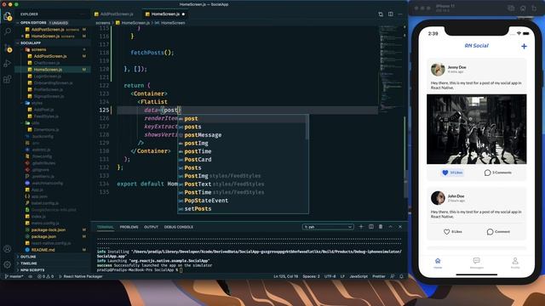Choose 'setPosts' from the autocomplete list
Image resolution: width=545 pixels, height=306 pixels.
click(x=242, y=208)
